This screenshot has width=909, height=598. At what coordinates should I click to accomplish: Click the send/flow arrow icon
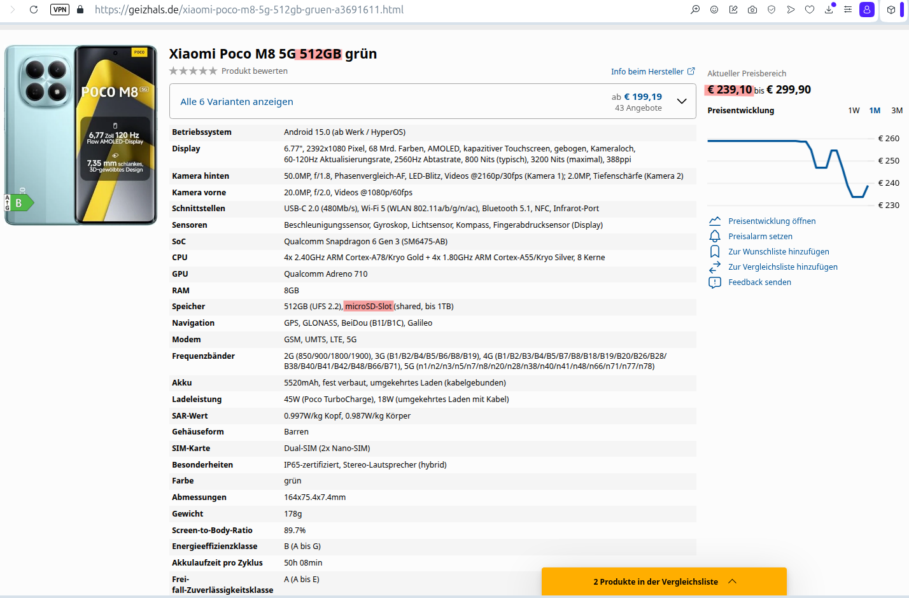[791, 10]
